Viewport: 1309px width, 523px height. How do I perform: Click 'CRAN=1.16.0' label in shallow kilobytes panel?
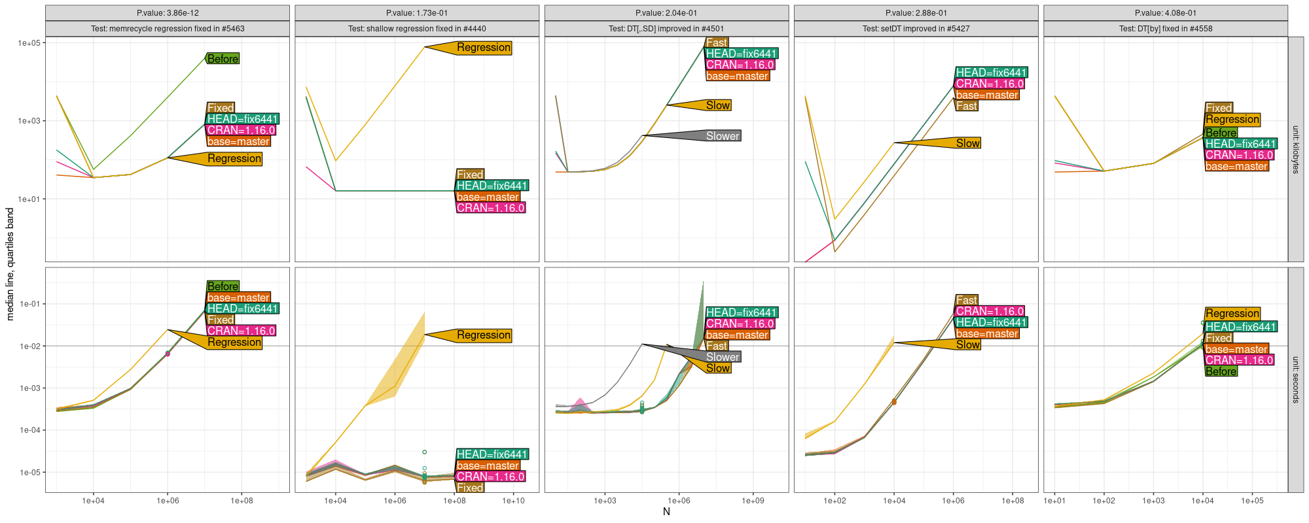(490, 208)
